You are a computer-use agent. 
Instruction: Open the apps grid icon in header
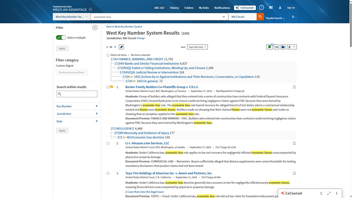click(x=271, y=8)
